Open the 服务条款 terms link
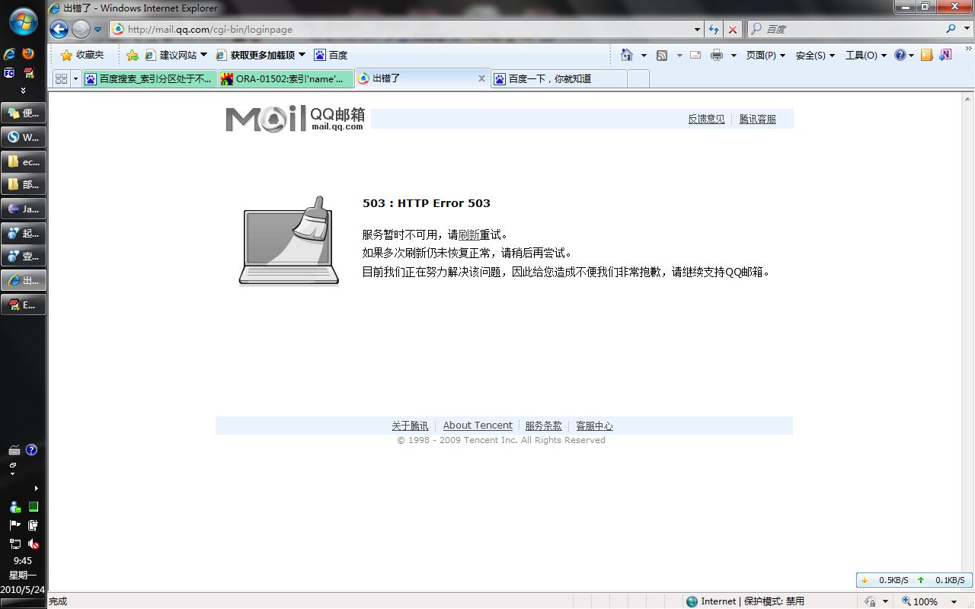The height and width of the screenshot is (609, 975). coord(544,426)
